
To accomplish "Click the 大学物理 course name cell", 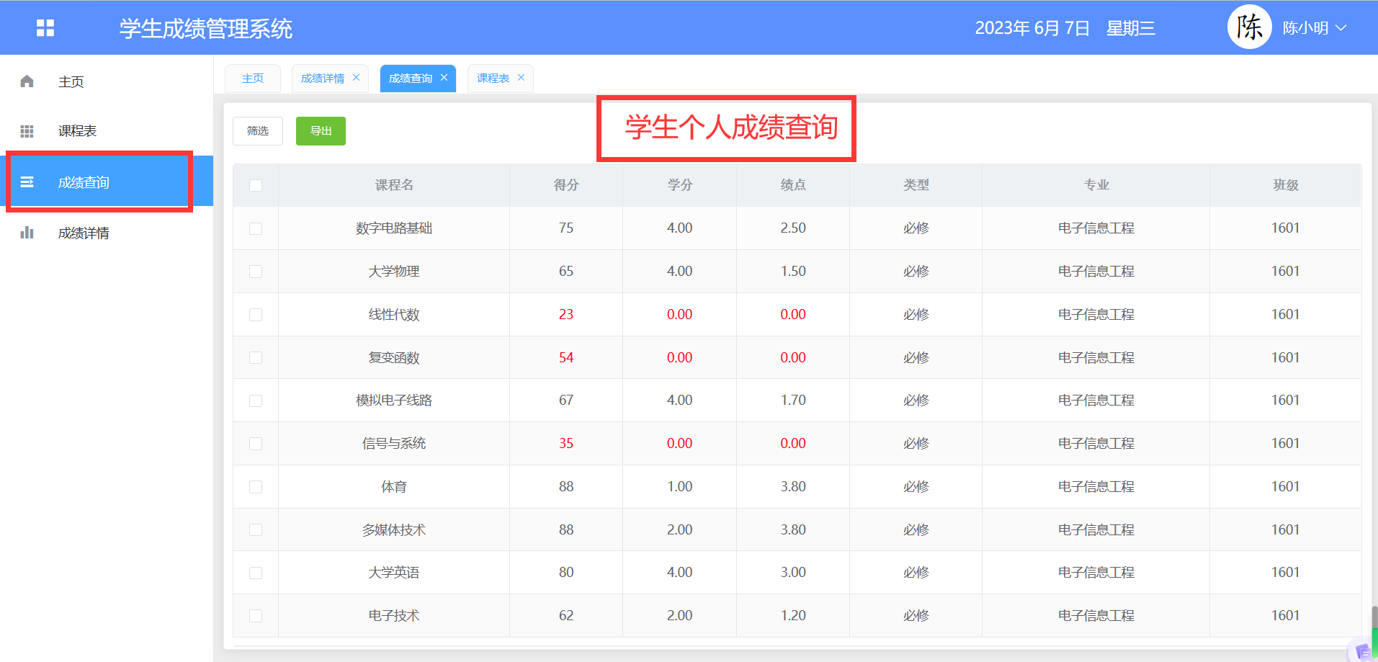I will tap(394, 272).
